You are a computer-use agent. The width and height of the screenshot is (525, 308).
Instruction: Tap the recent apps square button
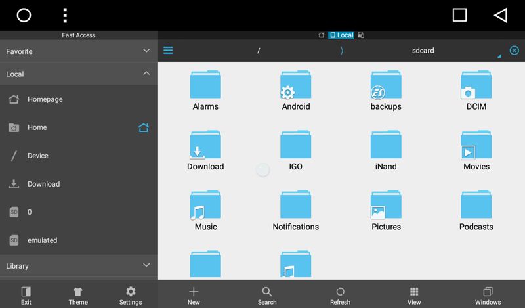click(459, 15)
